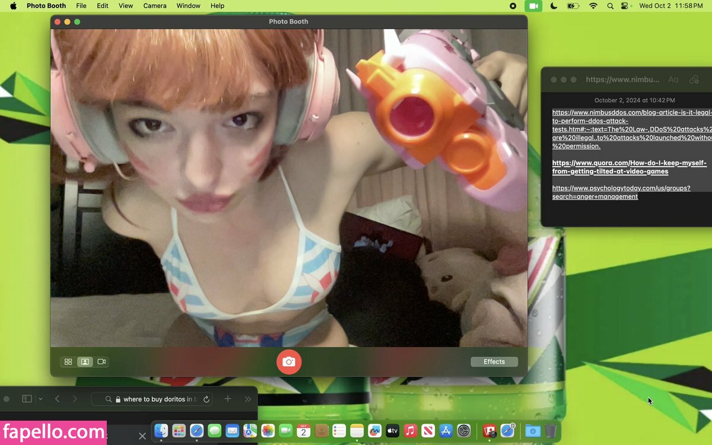Select single still photo mode
Image resolution: width=712 pixels, height=445 pixels.
pos(85,362)
